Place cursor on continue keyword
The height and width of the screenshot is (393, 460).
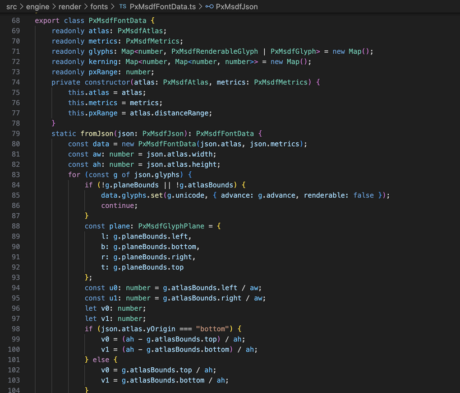tap(119, 205)
